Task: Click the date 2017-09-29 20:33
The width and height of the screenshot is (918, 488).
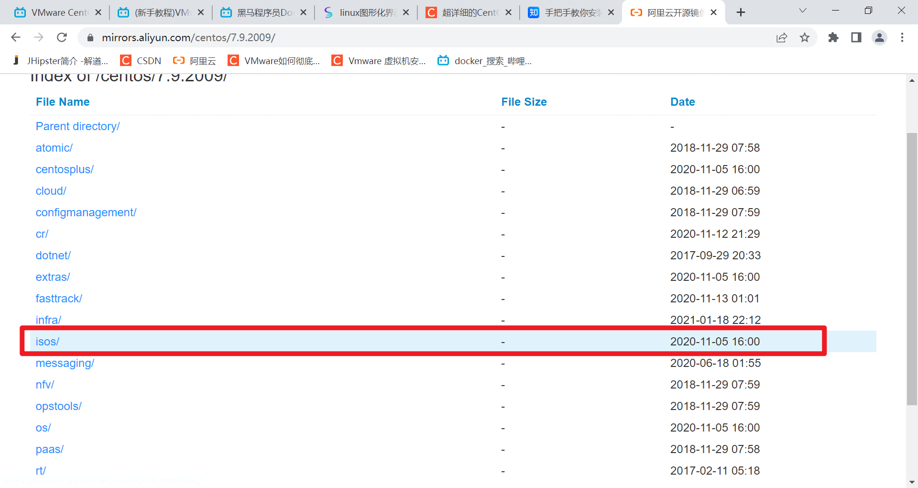Action: [x=715, y=255]
